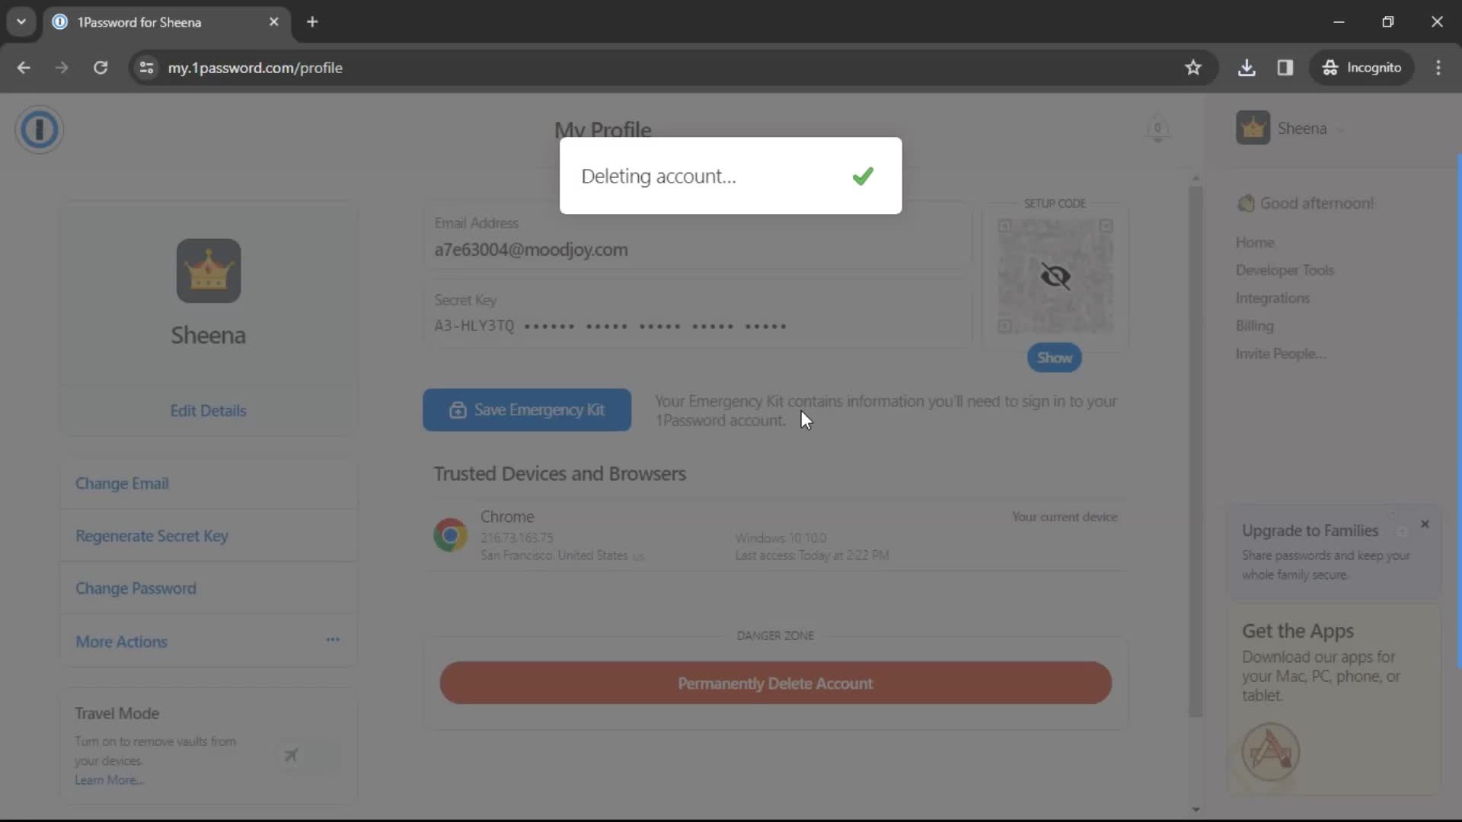The width and height of the screenshot is (1462, 822).
Task: Toggle Secret Key visibility with eye icon
Action: pos(1055,277)
